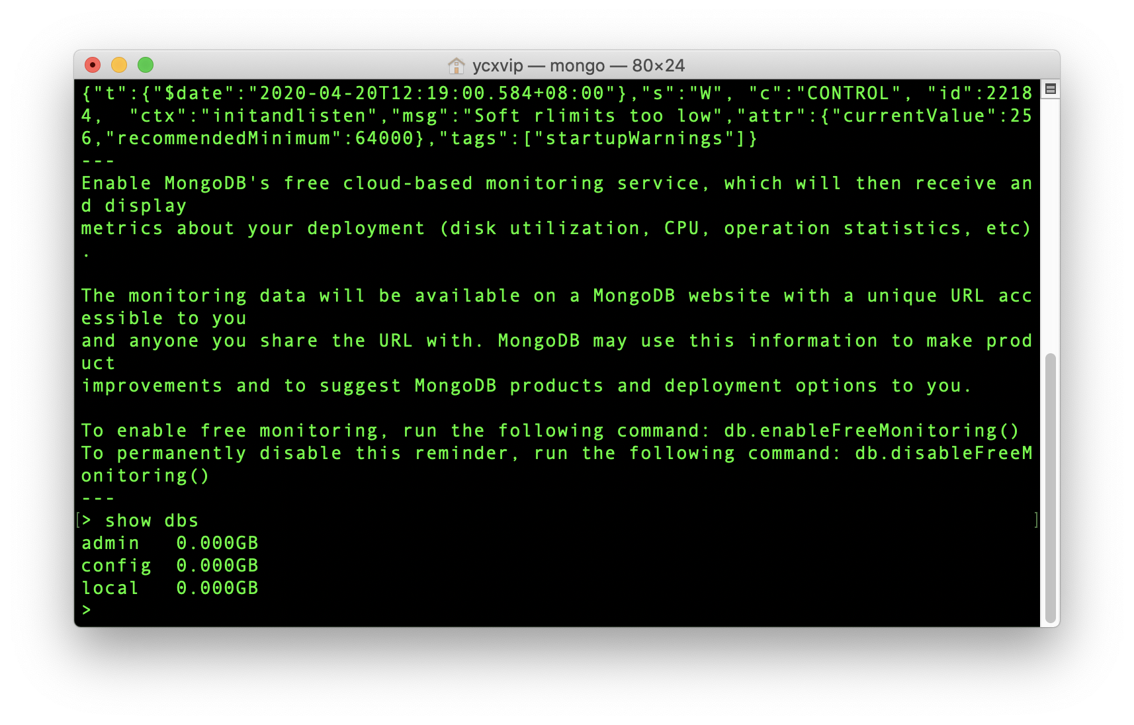Click the 'CONTROL' component text
Image resolution: width=1134 pixels, height=725 pixels.
(x=848, y=93)
